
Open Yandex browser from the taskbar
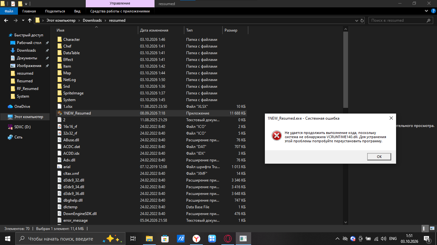click(196, 239)
